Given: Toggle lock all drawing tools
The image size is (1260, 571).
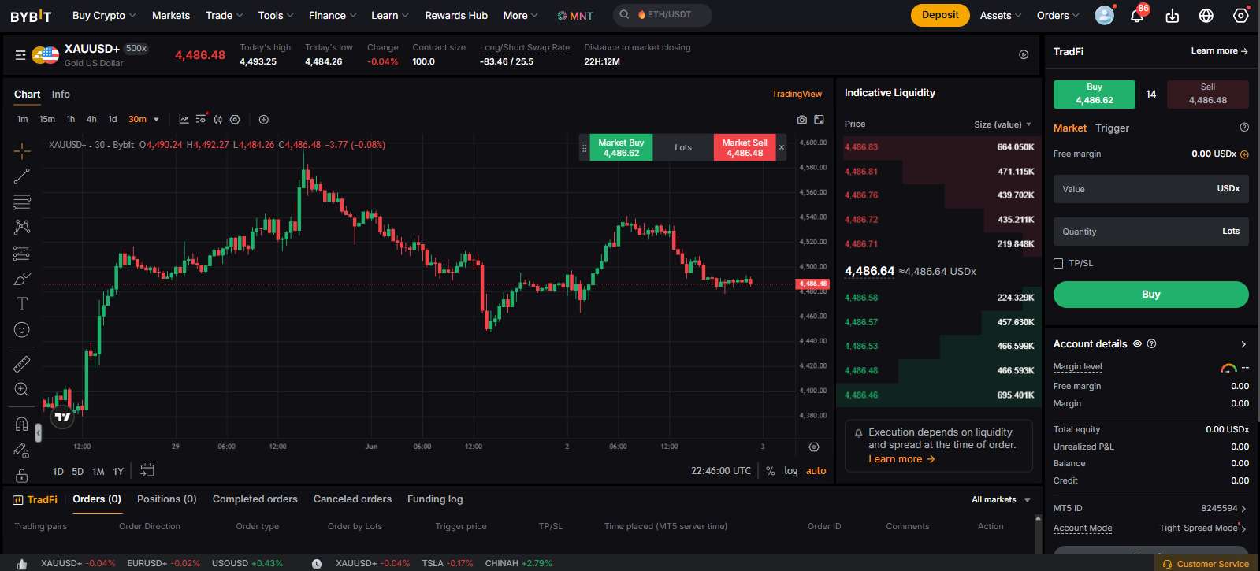Looking at the screenshot, I should tap(21, 476).
